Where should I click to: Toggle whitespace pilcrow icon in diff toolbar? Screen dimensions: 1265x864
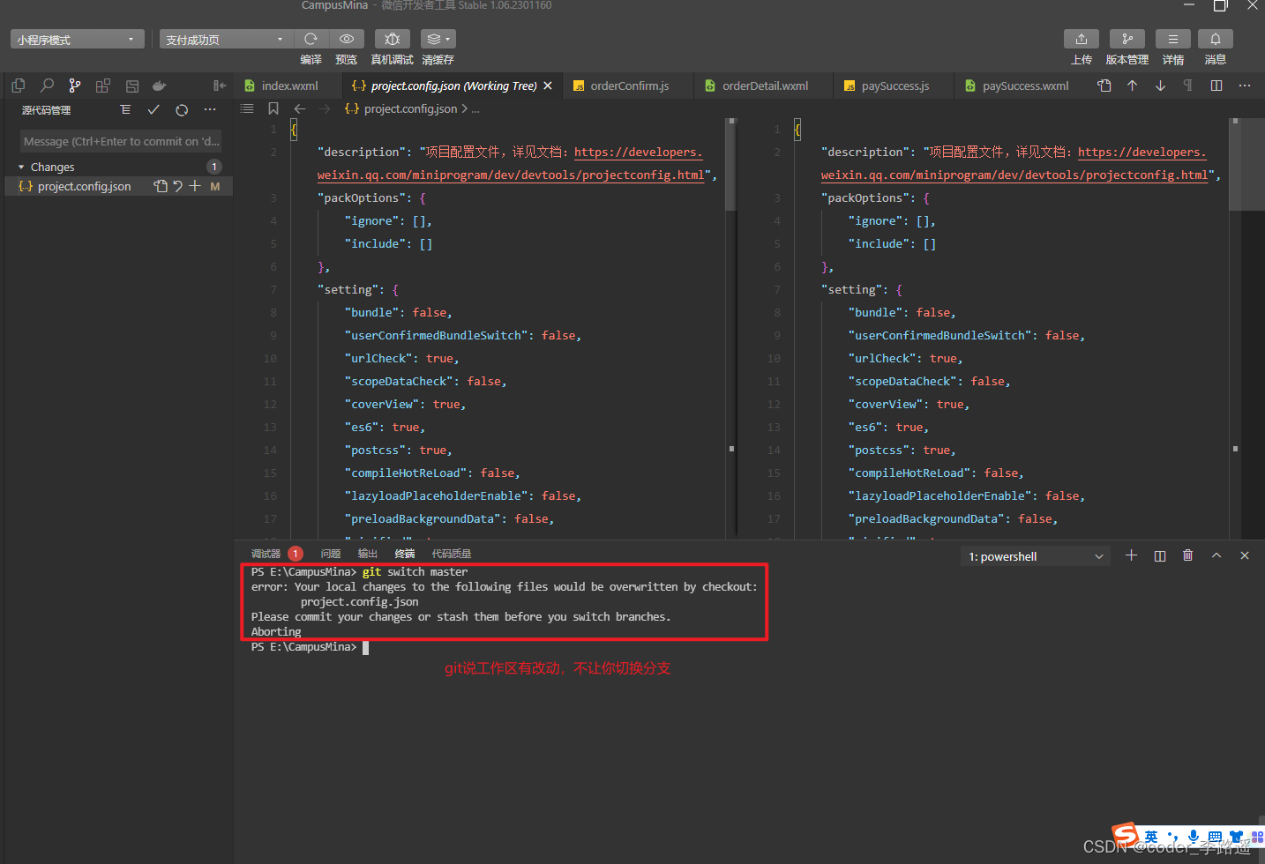coord(1188,86)
